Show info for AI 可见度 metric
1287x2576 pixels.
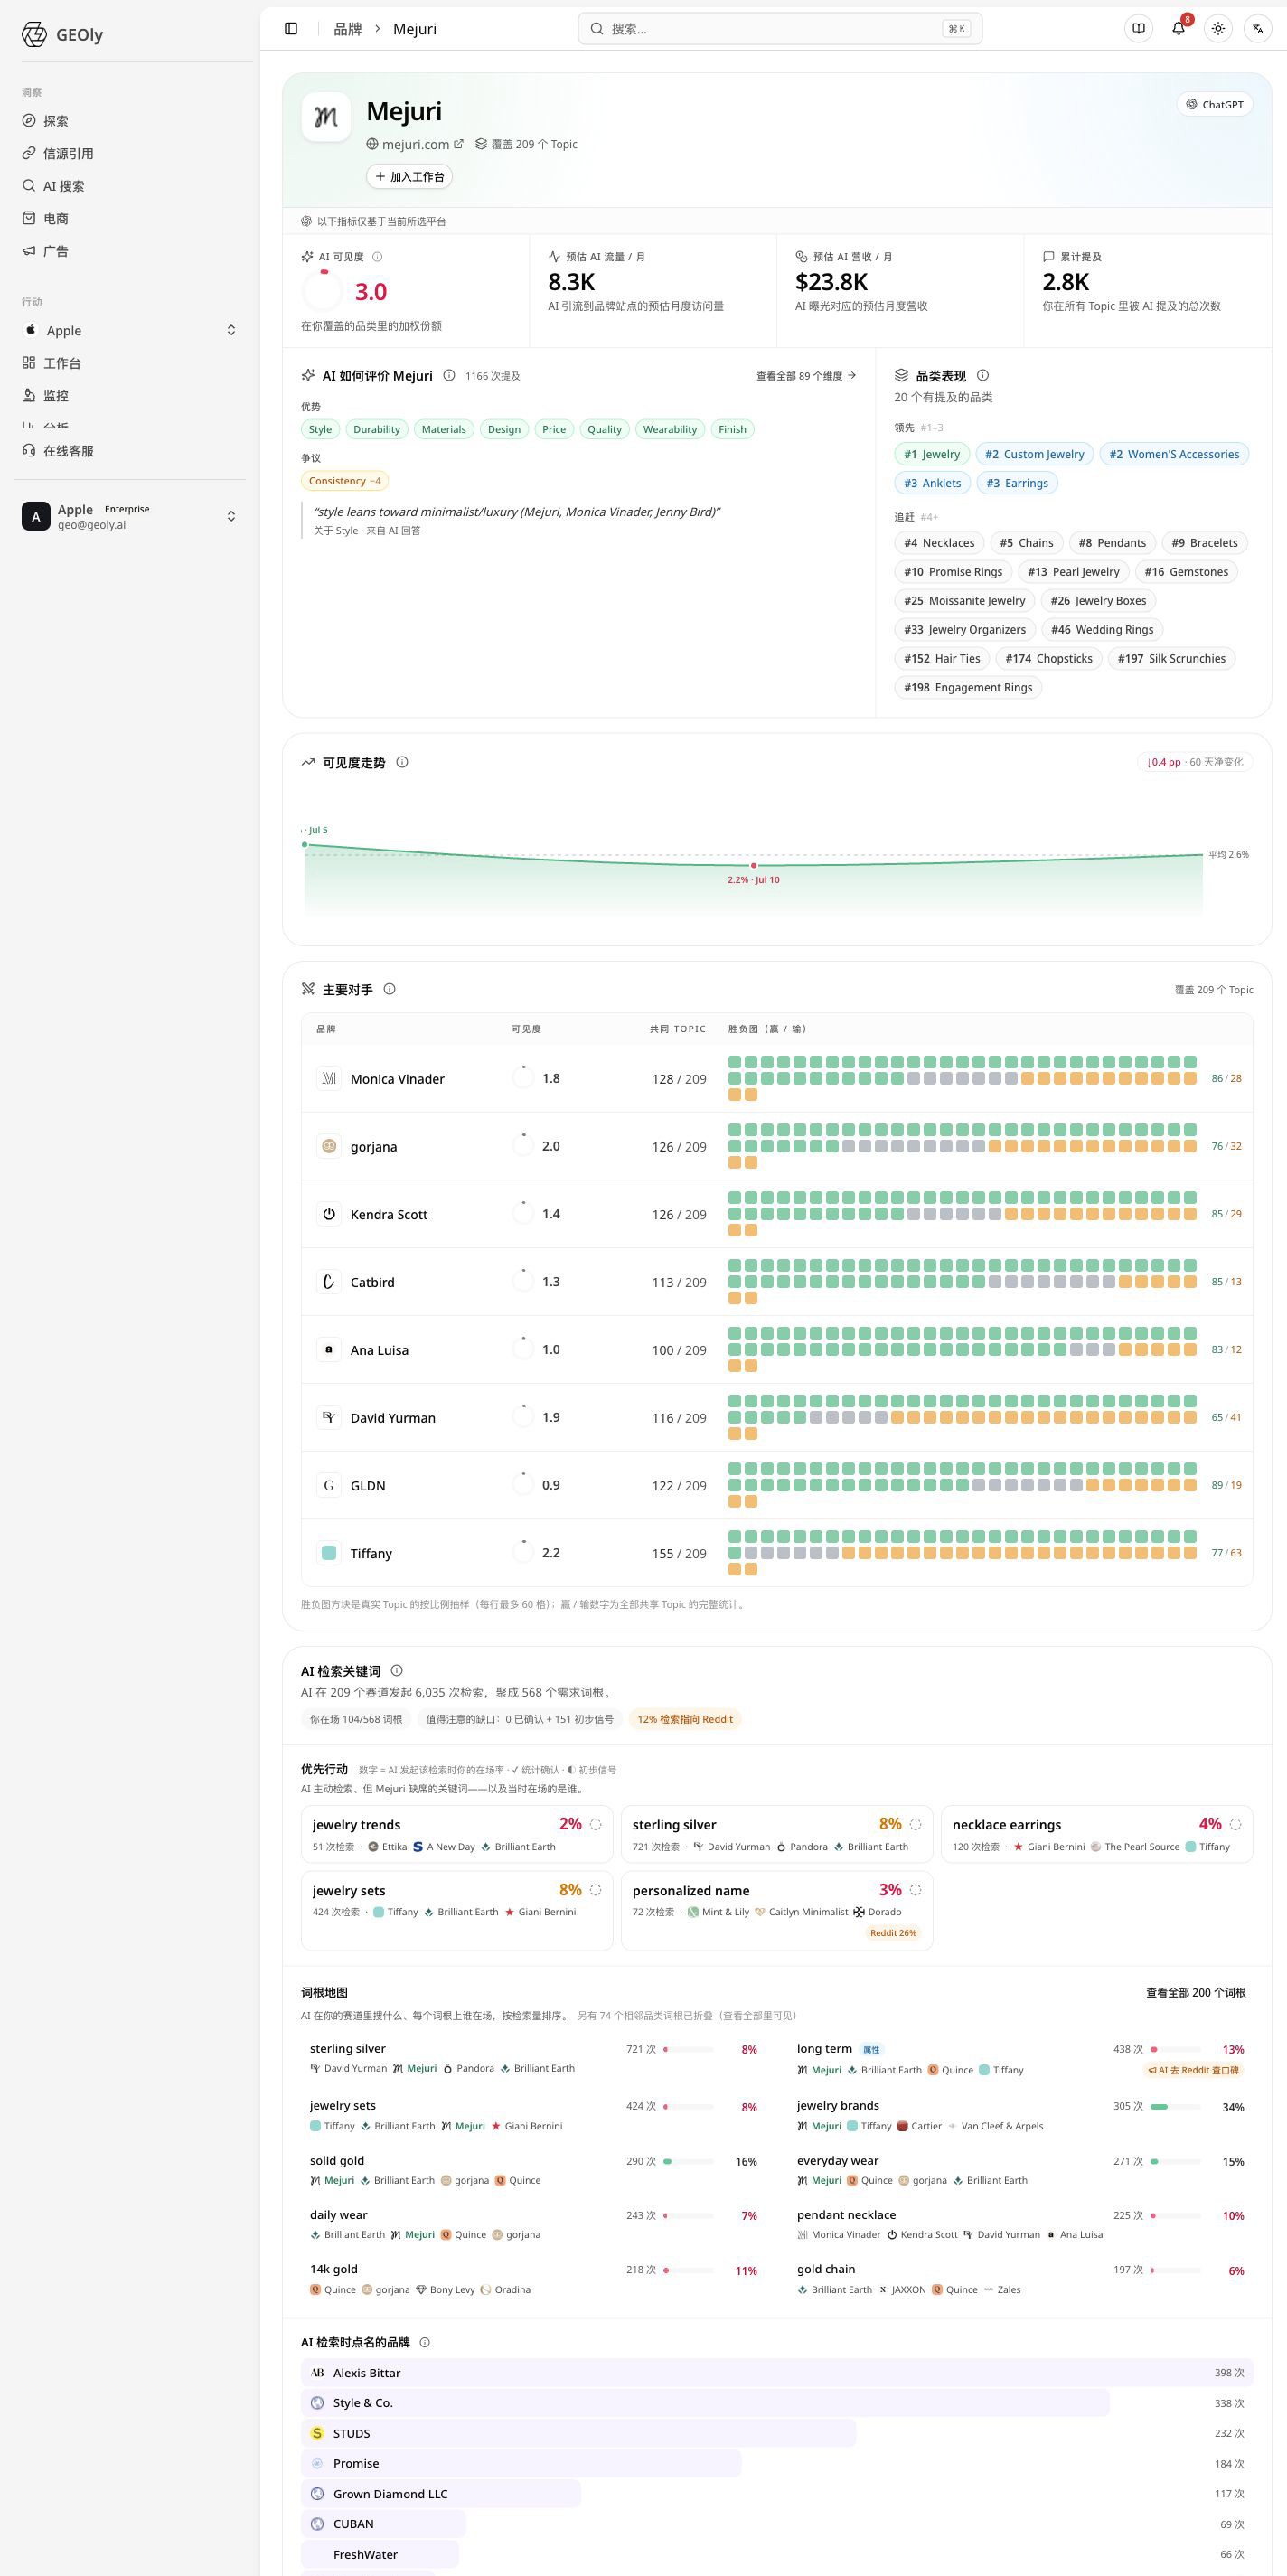pos(377,257)
